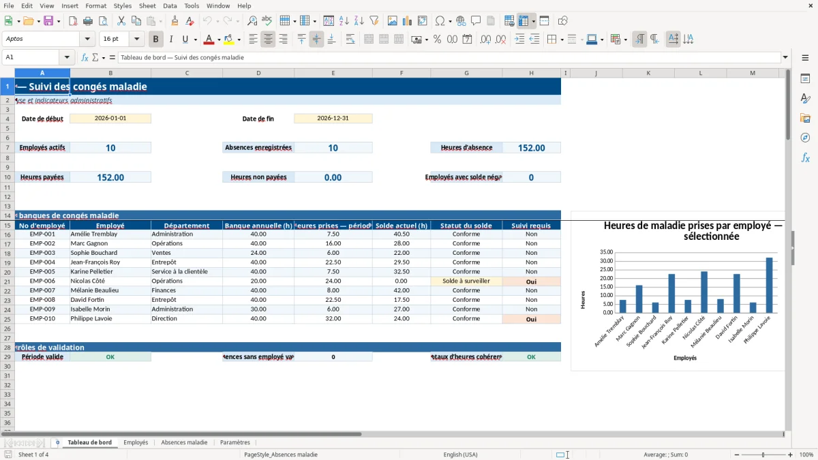The width and height of the screenshot is (818, 460).
Task: Click zoom out minus button
Action: click(x=736, y=455)
